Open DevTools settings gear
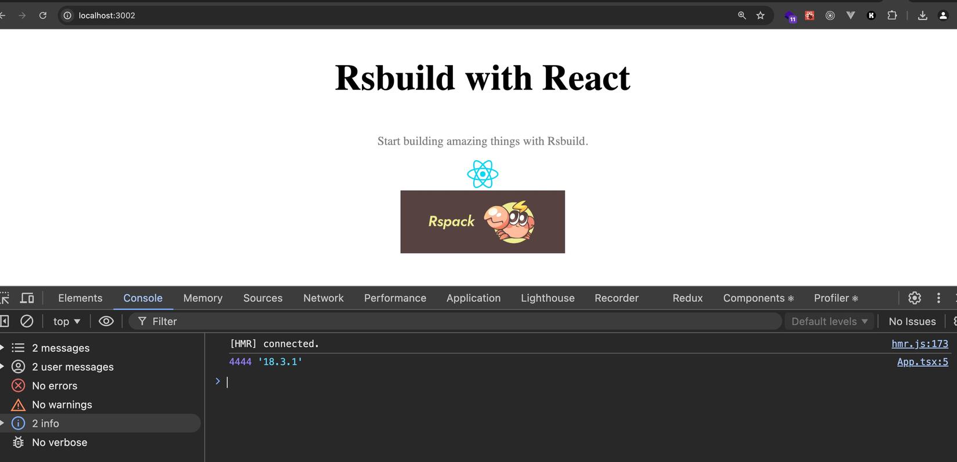This screenshot has height=462, width=957. click(x=915, y=298)
